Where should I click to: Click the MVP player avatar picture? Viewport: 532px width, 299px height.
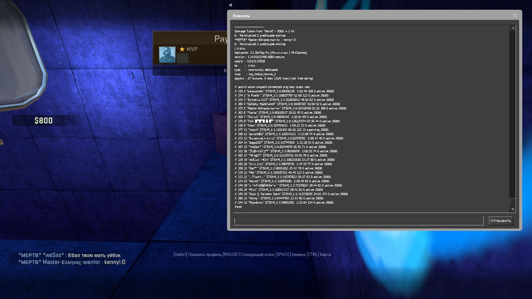coord(167,55)
